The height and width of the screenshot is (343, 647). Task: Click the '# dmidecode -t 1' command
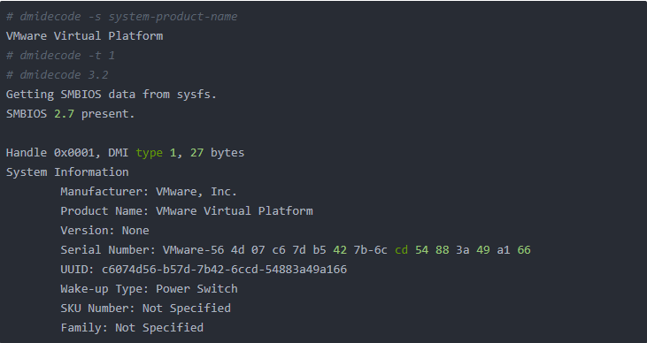(x=61, y=55)
